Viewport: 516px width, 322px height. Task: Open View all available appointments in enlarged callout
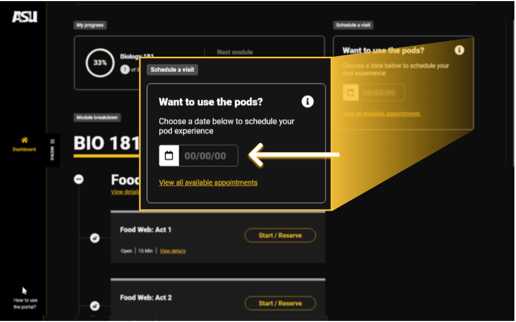[x=208, y=183]
